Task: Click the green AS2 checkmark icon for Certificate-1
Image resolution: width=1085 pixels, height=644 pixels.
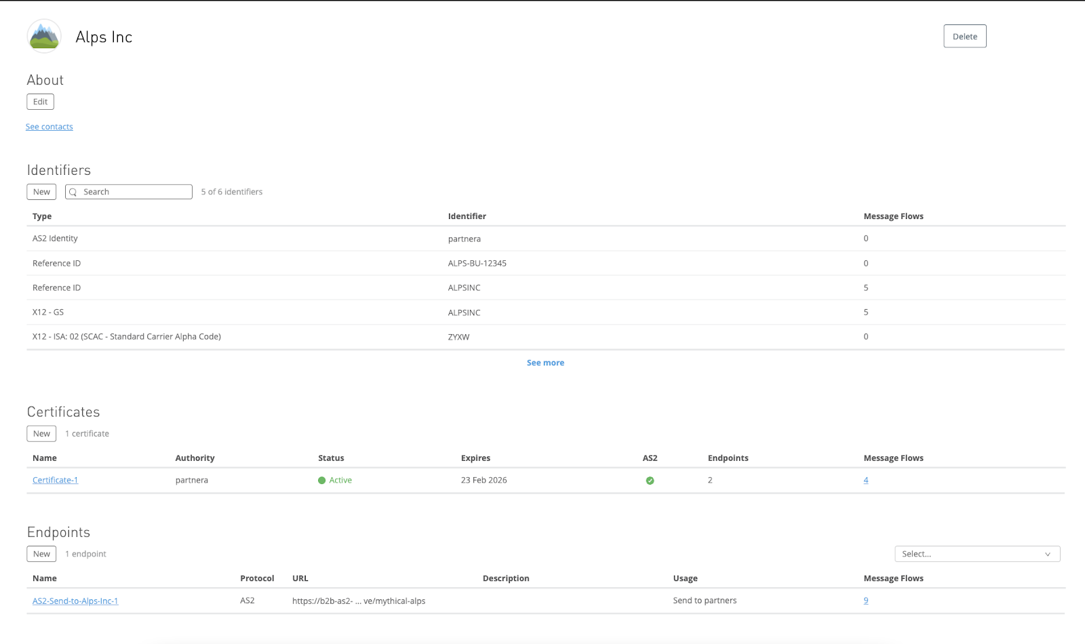Action: pos(650,481)
